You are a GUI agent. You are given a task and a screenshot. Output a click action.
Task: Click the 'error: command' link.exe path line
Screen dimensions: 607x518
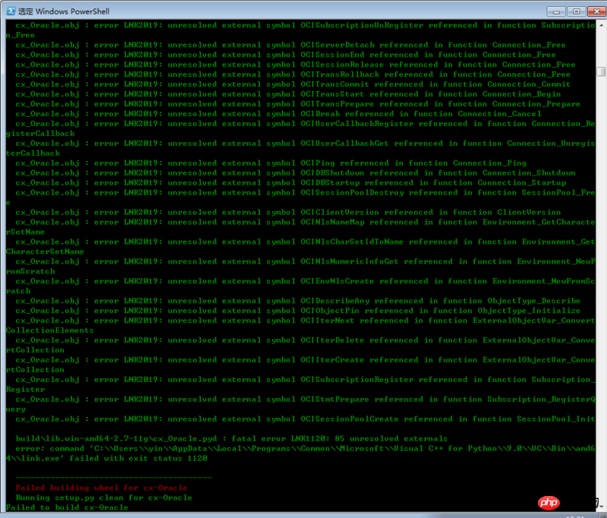pos(300,453)
